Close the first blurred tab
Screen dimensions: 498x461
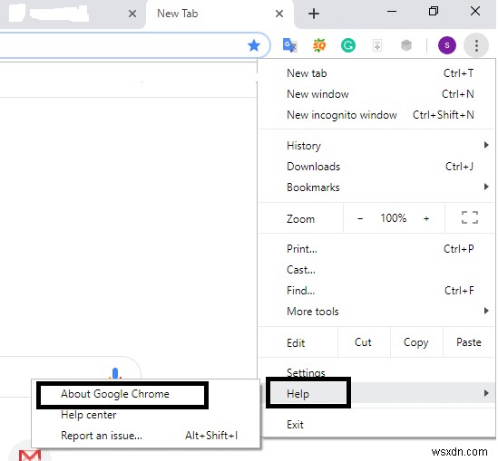click(x=132, y=14)
